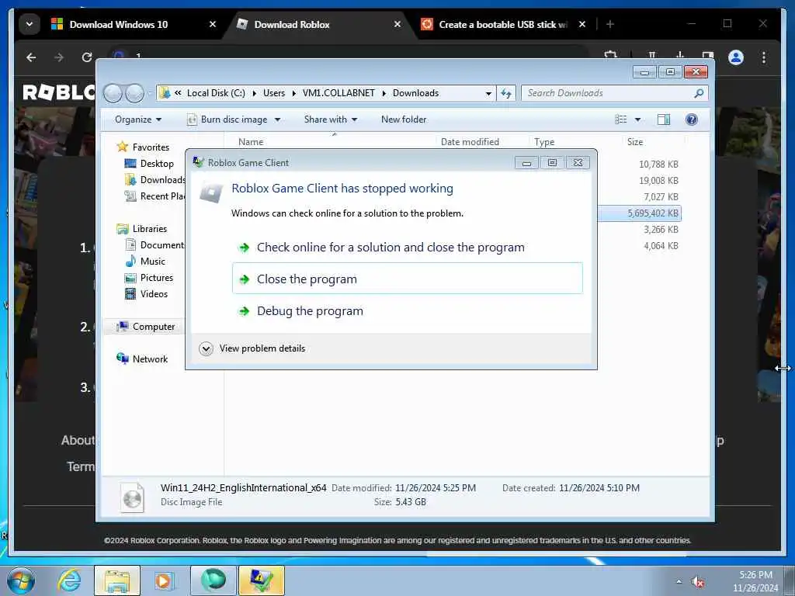Image resolution: width=795 pixels, height=596 pixels.
Task: Click the Back arrow in the Explorer window
Action: (x=113, y=93)
